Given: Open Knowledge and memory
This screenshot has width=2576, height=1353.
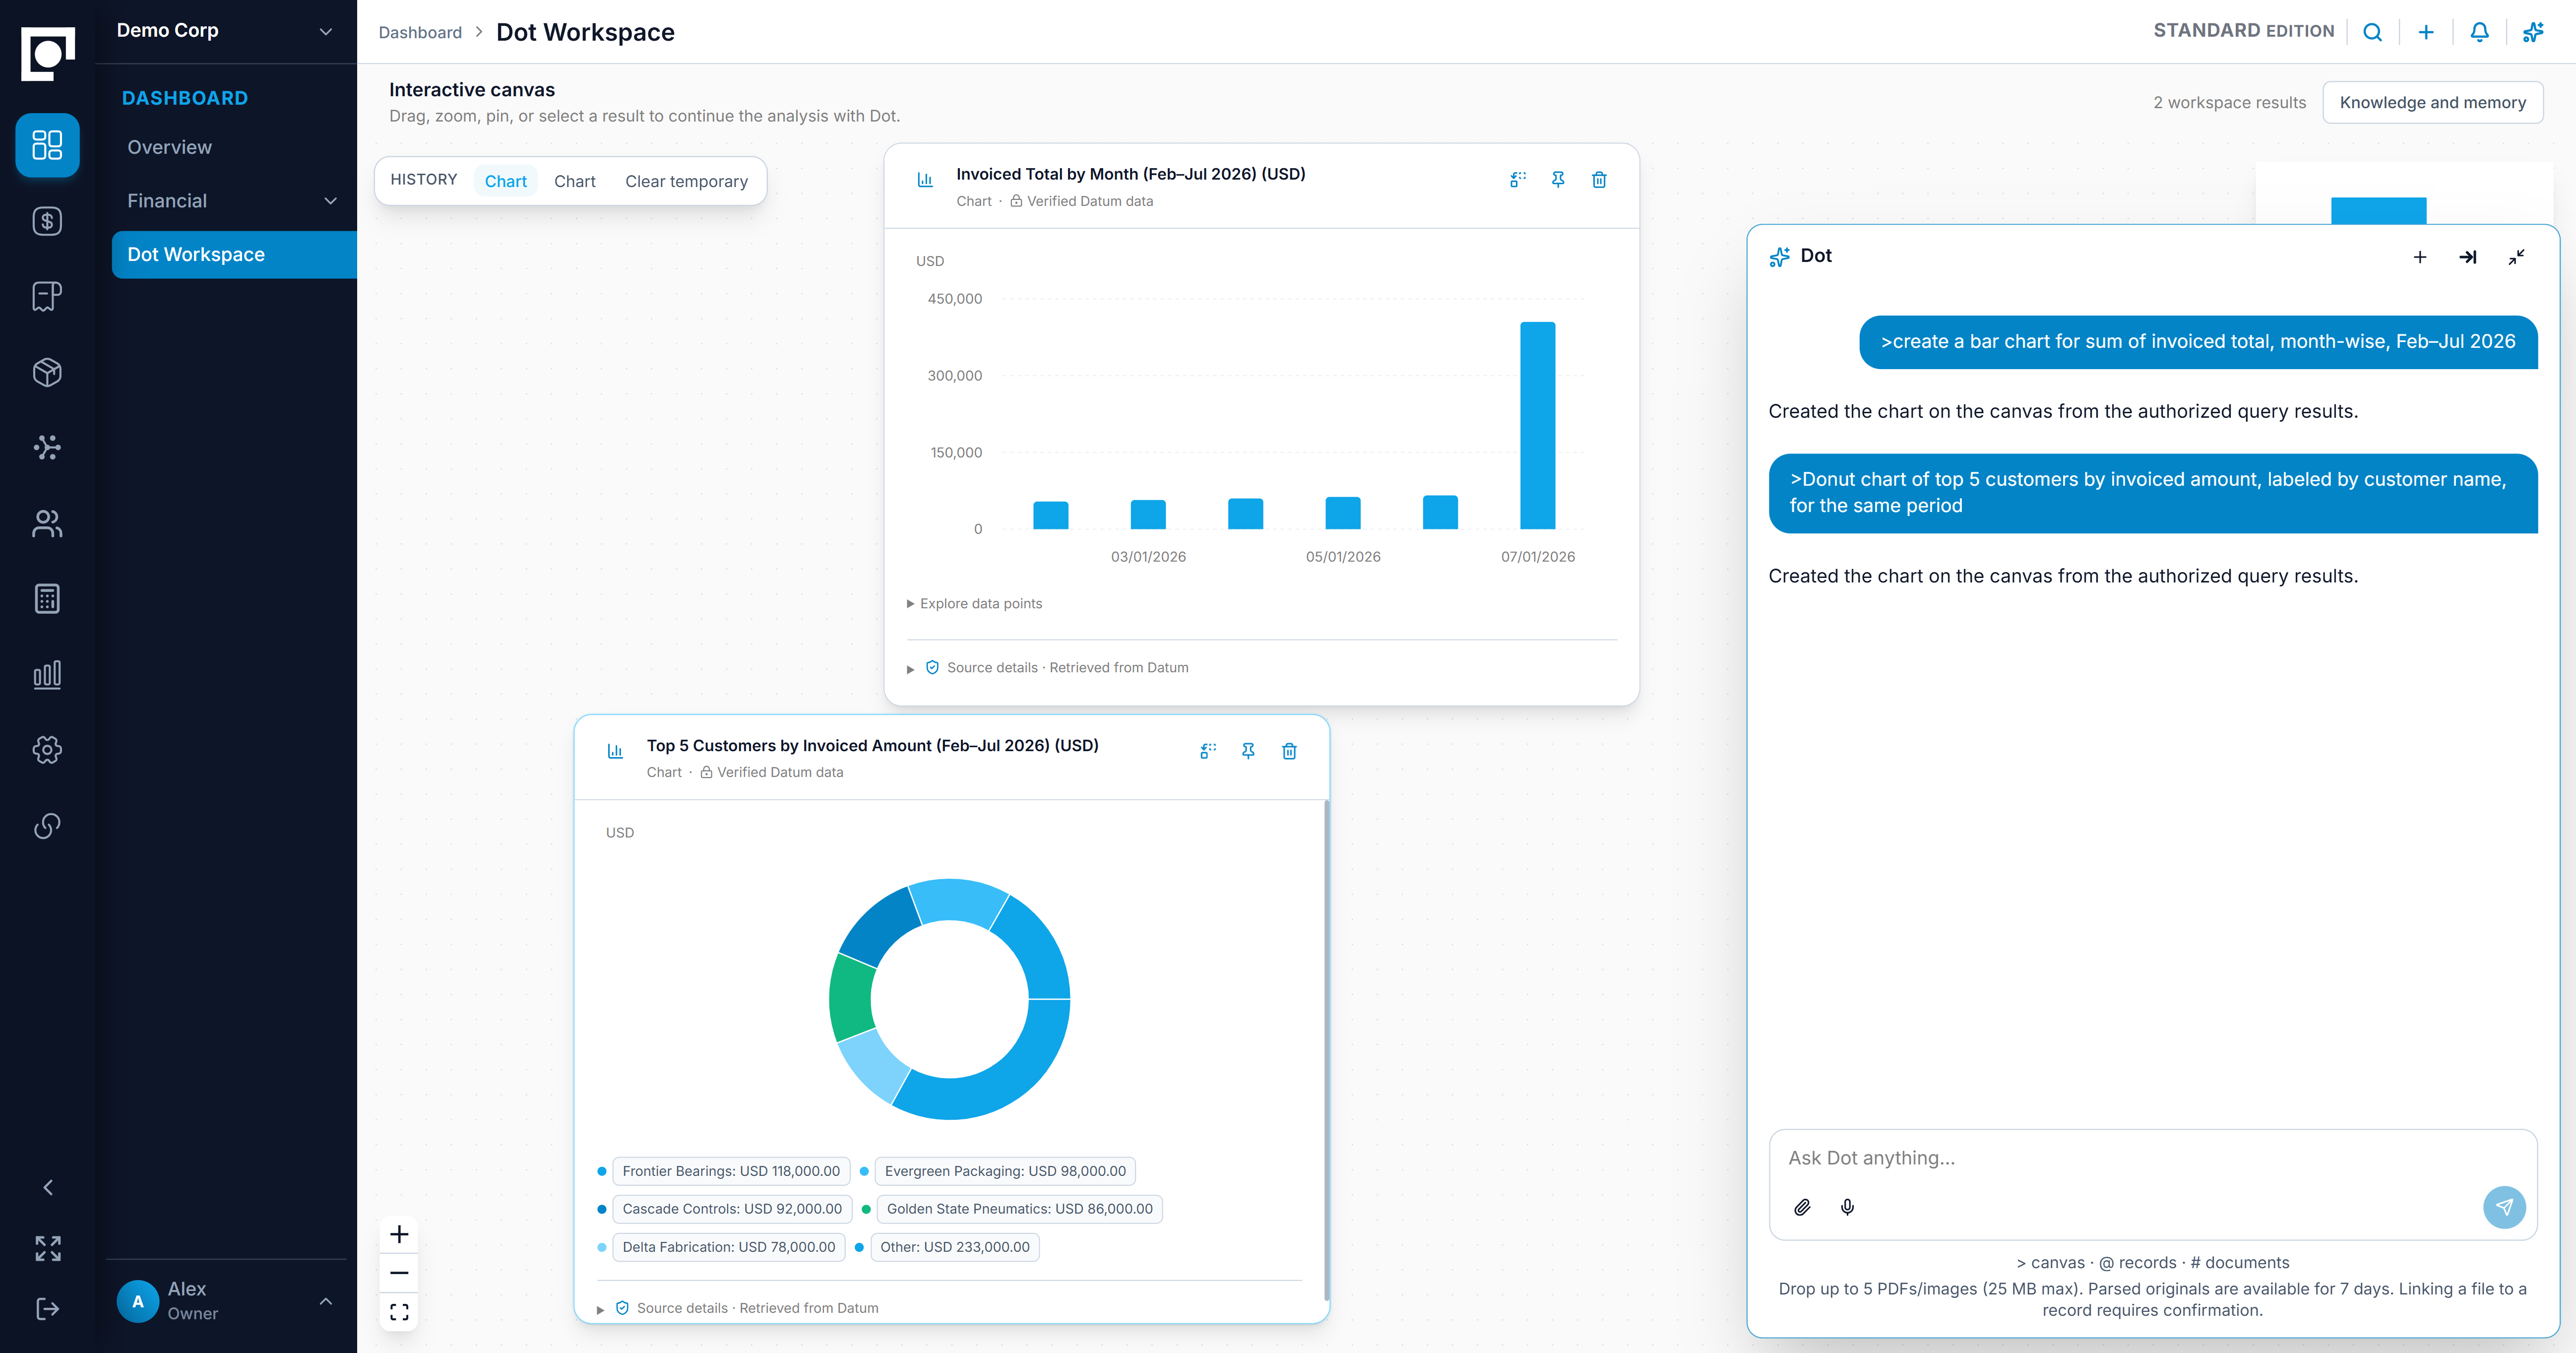Looking at the screenshot, I should click(x=2432, y=102).
